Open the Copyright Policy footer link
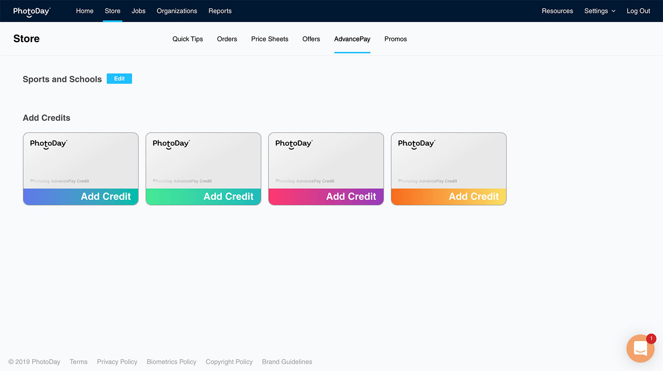The height and width of the screenshot is (371, 663). coord(229,362)
